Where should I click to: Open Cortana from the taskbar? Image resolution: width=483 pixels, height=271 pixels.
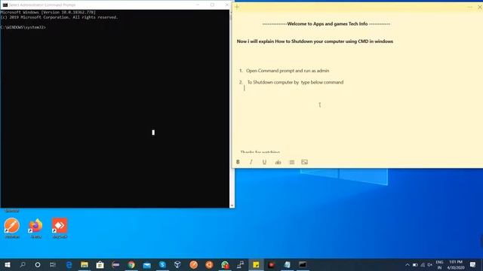[38, 264]
